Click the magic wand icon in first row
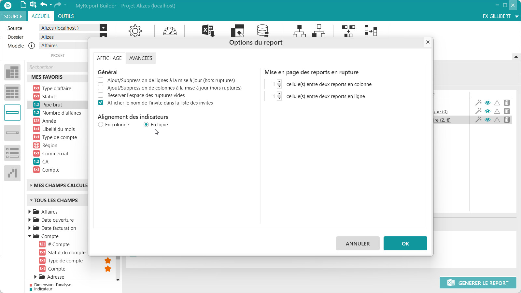Viewport: 521px width, 293px height. coord(478,103)
